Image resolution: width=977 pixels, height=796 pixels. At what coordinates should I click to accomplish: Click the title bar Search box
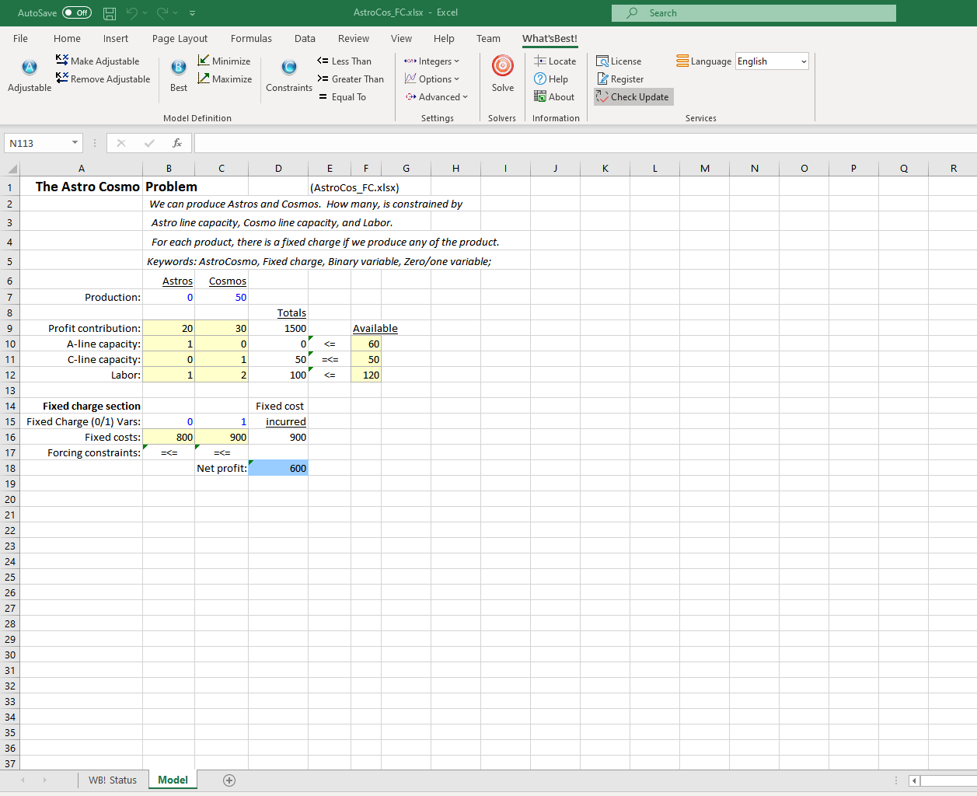(753, 13)
